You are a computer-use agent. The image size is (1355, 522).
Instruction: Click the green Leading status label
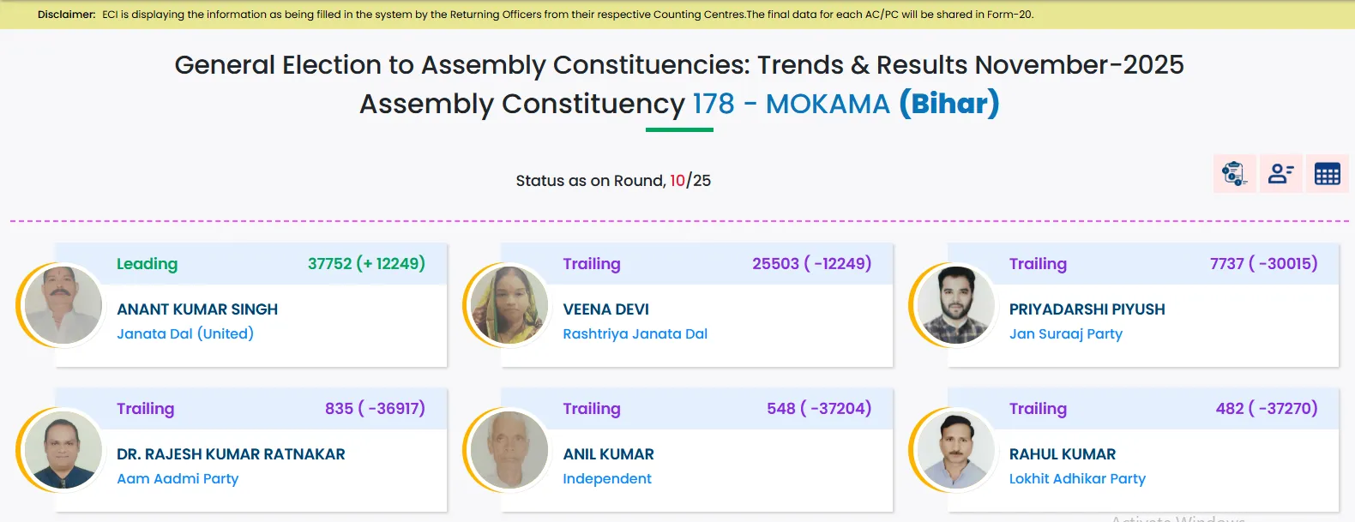click(147, 264)
